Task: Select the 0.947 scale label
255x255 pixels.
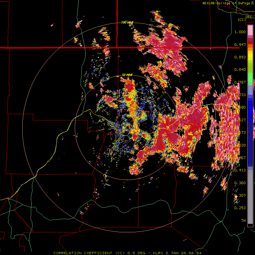Action: (240, 44)
